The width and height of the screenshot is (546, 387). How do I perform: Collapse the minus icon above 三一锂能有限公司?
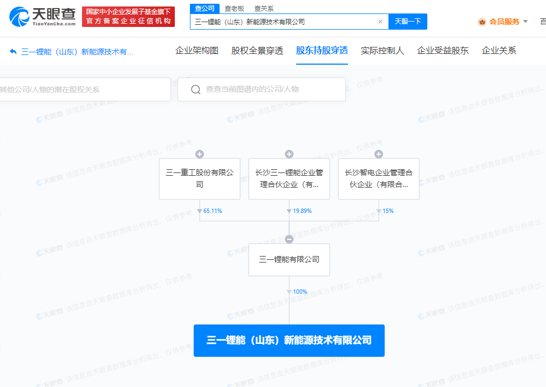289,239
